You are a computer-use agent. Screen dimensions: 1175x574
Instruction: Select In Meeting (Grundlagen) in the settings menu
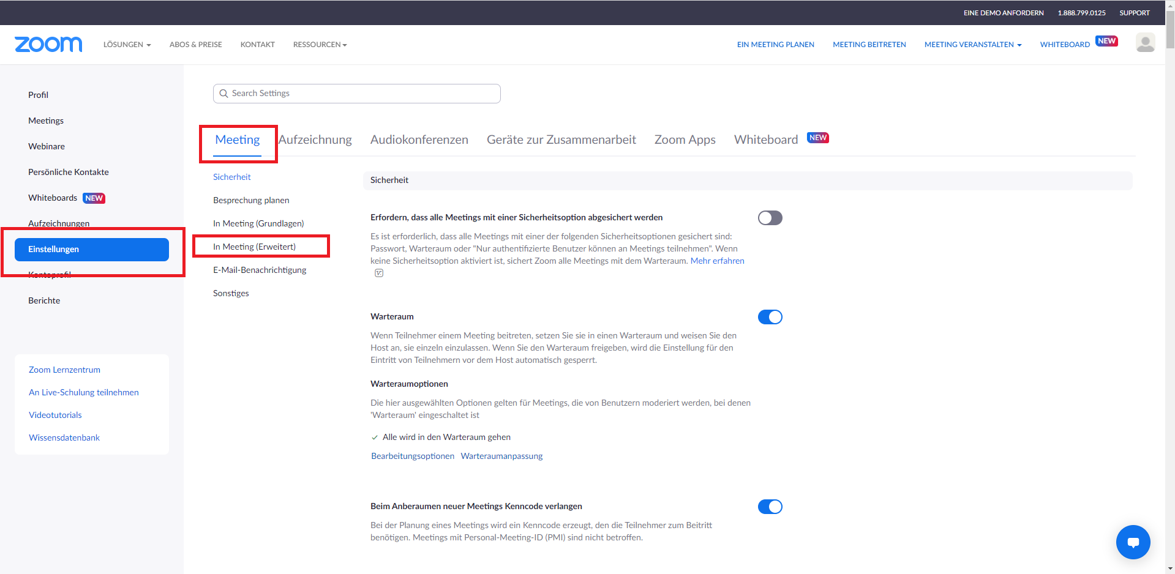[x=258, y=223]
